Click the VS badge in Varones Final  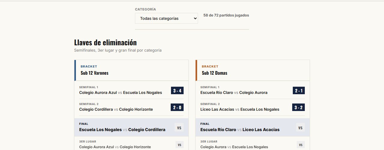pyautogui.click(x=179, y=127)
